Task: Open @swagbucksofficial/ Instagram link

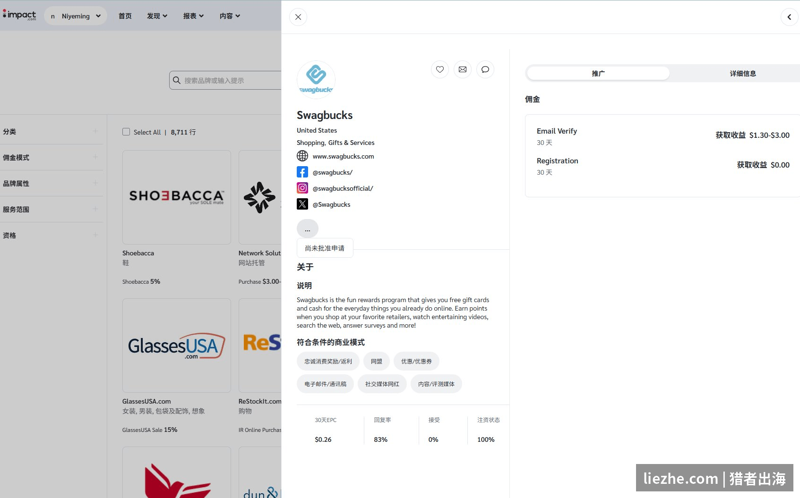Action: tap(343, 188)
